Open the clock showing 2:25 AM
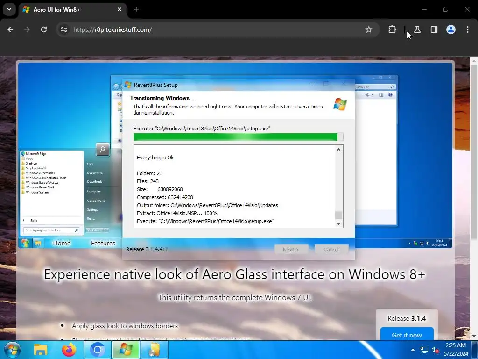 (x=456, y=350)
